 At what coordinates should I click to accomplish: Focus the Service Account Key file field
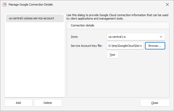(x=125, y=46)
